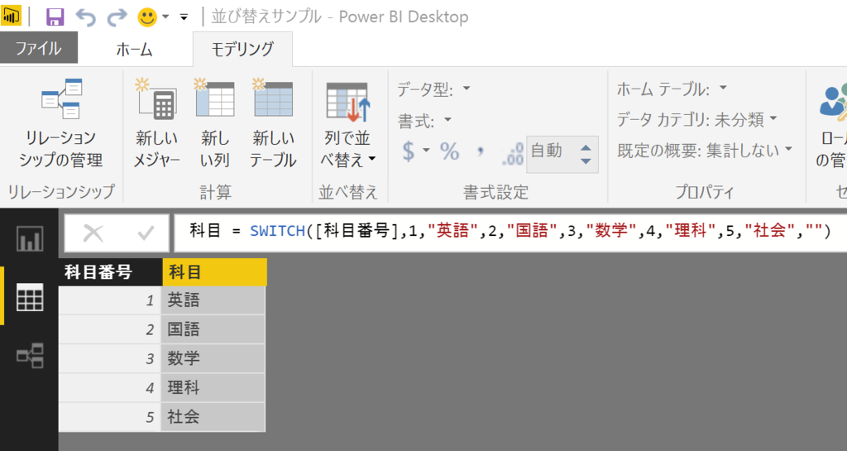Click the Power BI logo icon
The width and height of the screenshot is (847, 451).
[x=11, y=17]
